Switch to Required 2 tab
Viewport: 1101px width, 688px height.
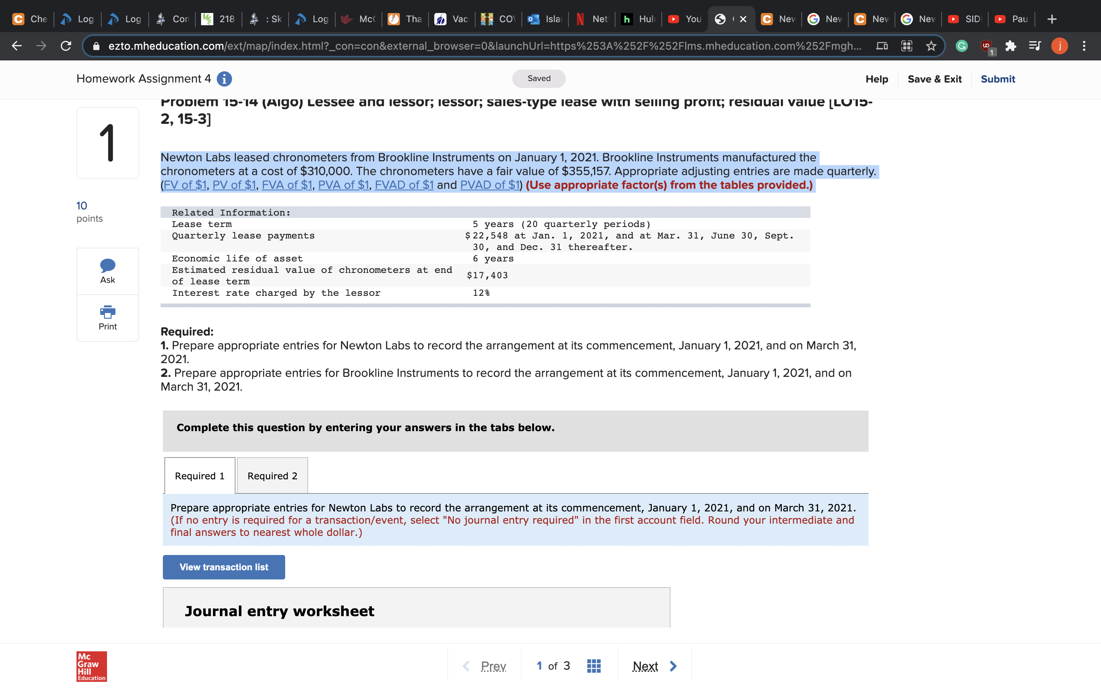pos(272,476)
